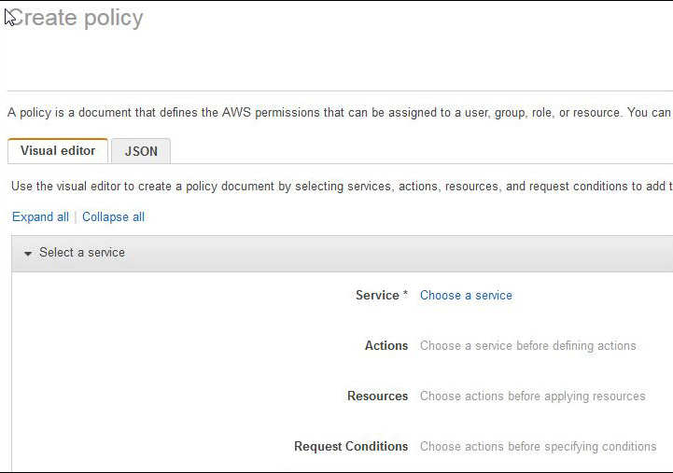This screenshot has height=473, width=673.
Task: Switch to the Visual editor tab
Action: (x=58, y=151)
